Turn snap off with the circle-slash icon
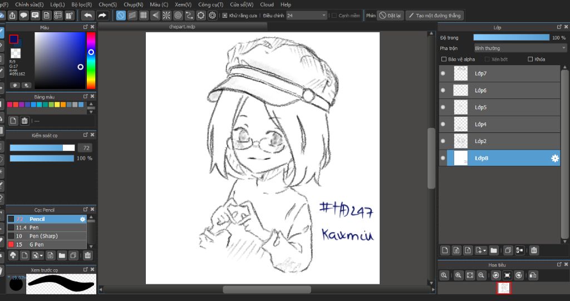 coord(121,15)
